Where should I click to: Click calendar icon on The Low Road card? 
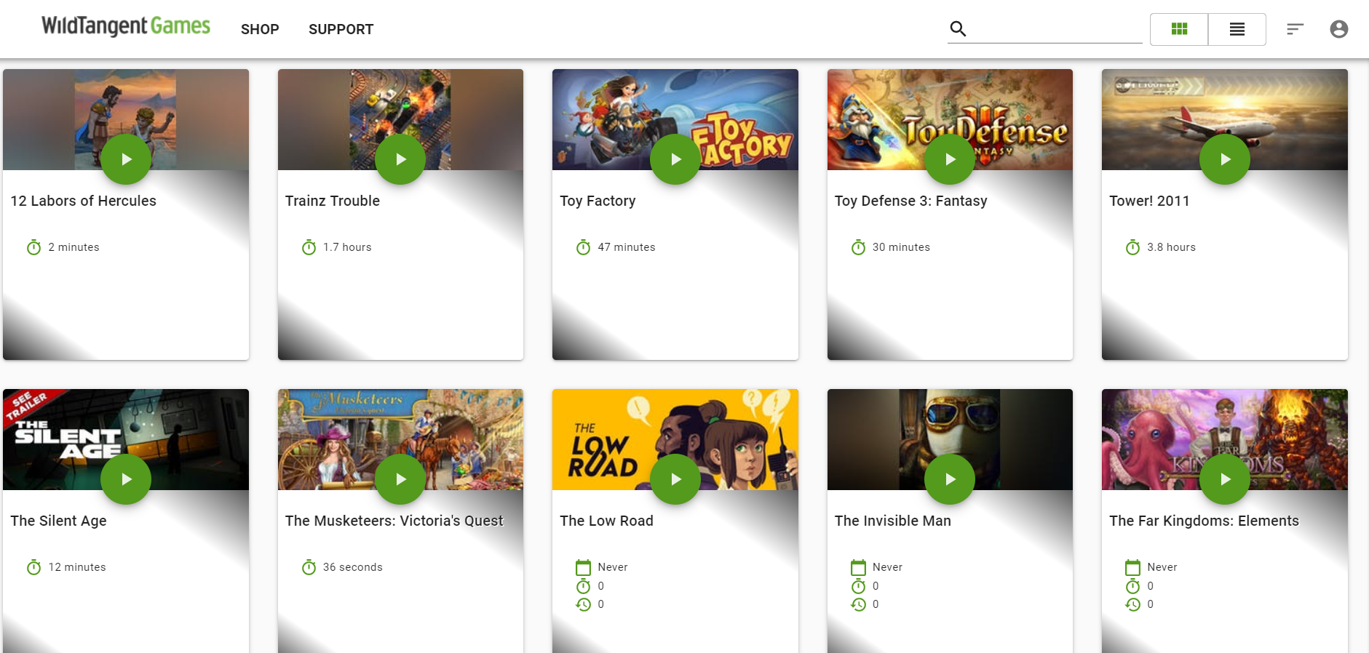(x=583, y=567)
